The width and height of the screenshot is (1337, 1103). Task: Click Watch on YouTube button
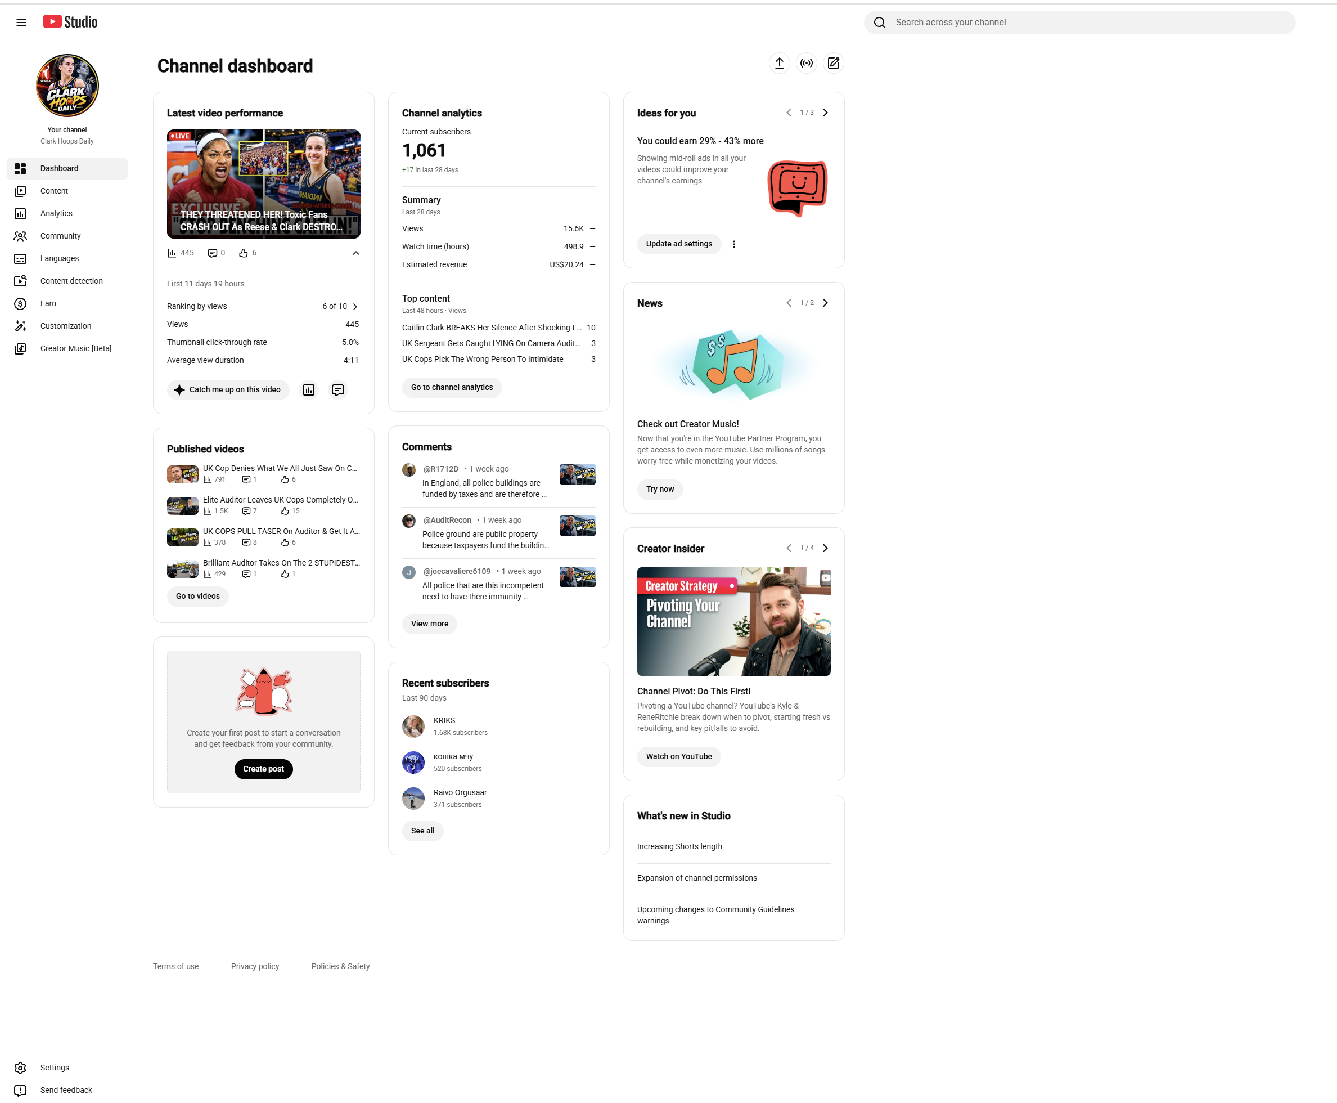point(679,757)
